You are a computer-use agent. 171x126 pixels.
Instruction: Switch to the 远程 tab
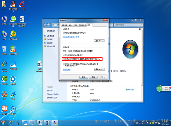89,25
